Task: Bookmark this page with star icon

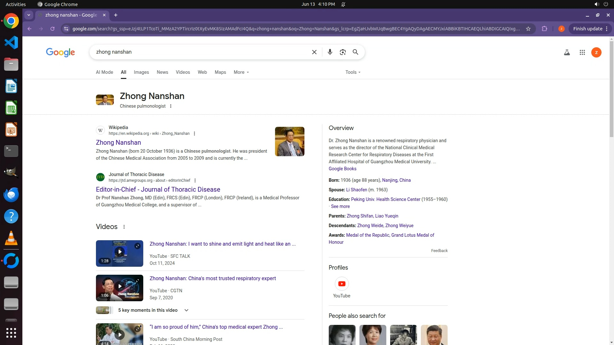Action: (x=528, y=29)
